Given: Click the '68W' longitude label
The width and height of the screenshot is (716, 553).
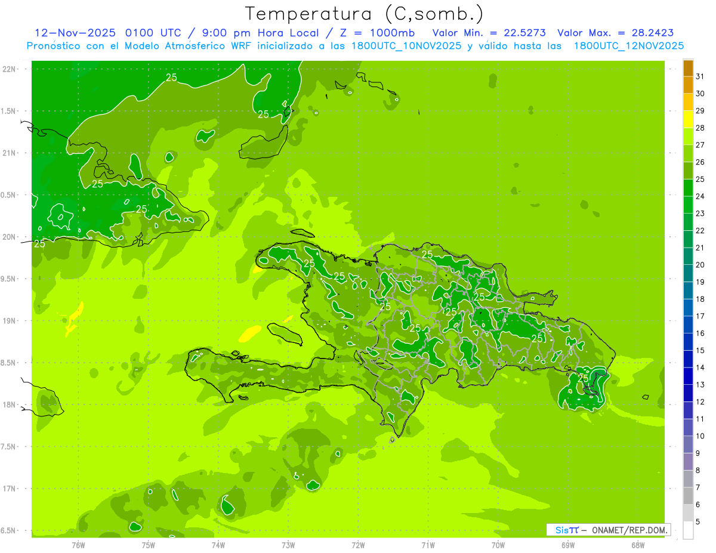Looking at the screenshot, I should tap(638, 545).
